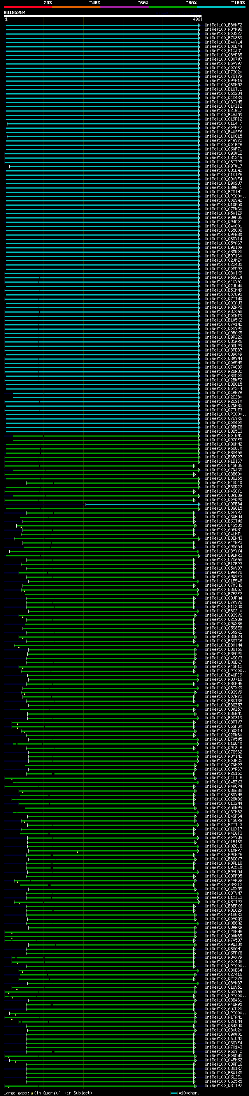Viewport: 249px width, 1096px height.
Task: Open hit UniRef100_O65808
Action: [x=223, y=231]
